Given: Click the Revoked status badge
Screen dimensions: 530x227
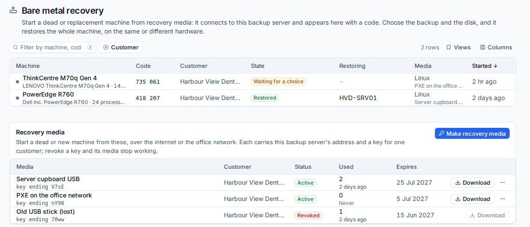Looking at the screenshot, I should pyautogui.click(x=308, y=215).
